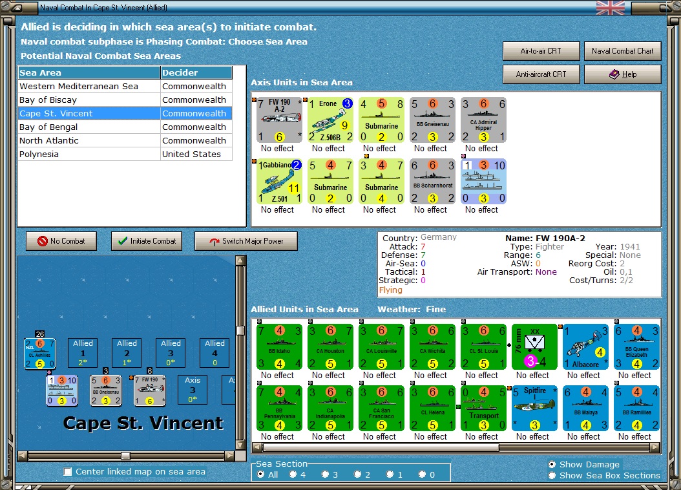681x490 pixels.
Task: Select the 76 mm anti-aircraft unit counter
Action: (534, 346)
